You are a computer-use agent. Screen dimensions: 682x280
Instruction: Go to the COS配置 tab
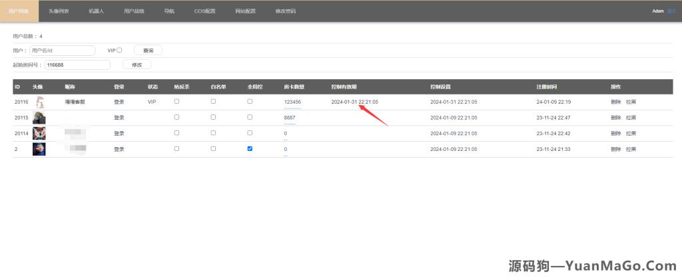pos(205,11)
